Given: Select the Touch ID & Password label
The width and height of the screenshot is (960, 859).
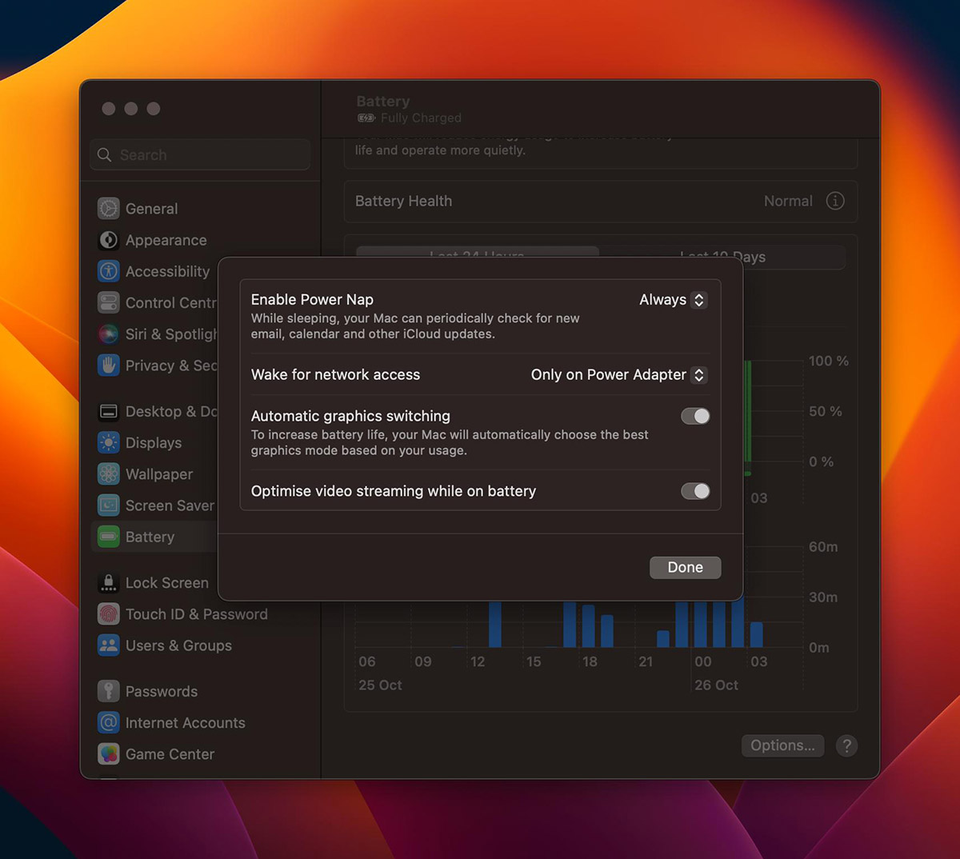Looking at the screenshot, I should tap(197, 614).
